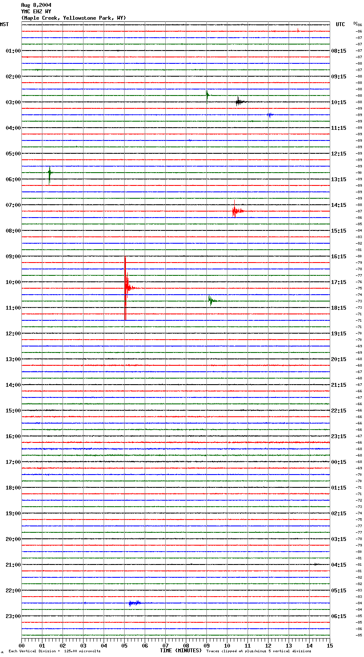Image resolution: width=364 pixels, height=657 pixels.
Task: Click 'Traces clipped at plus/minus 5 vertical divisions' note
Action: pos(259,651)
